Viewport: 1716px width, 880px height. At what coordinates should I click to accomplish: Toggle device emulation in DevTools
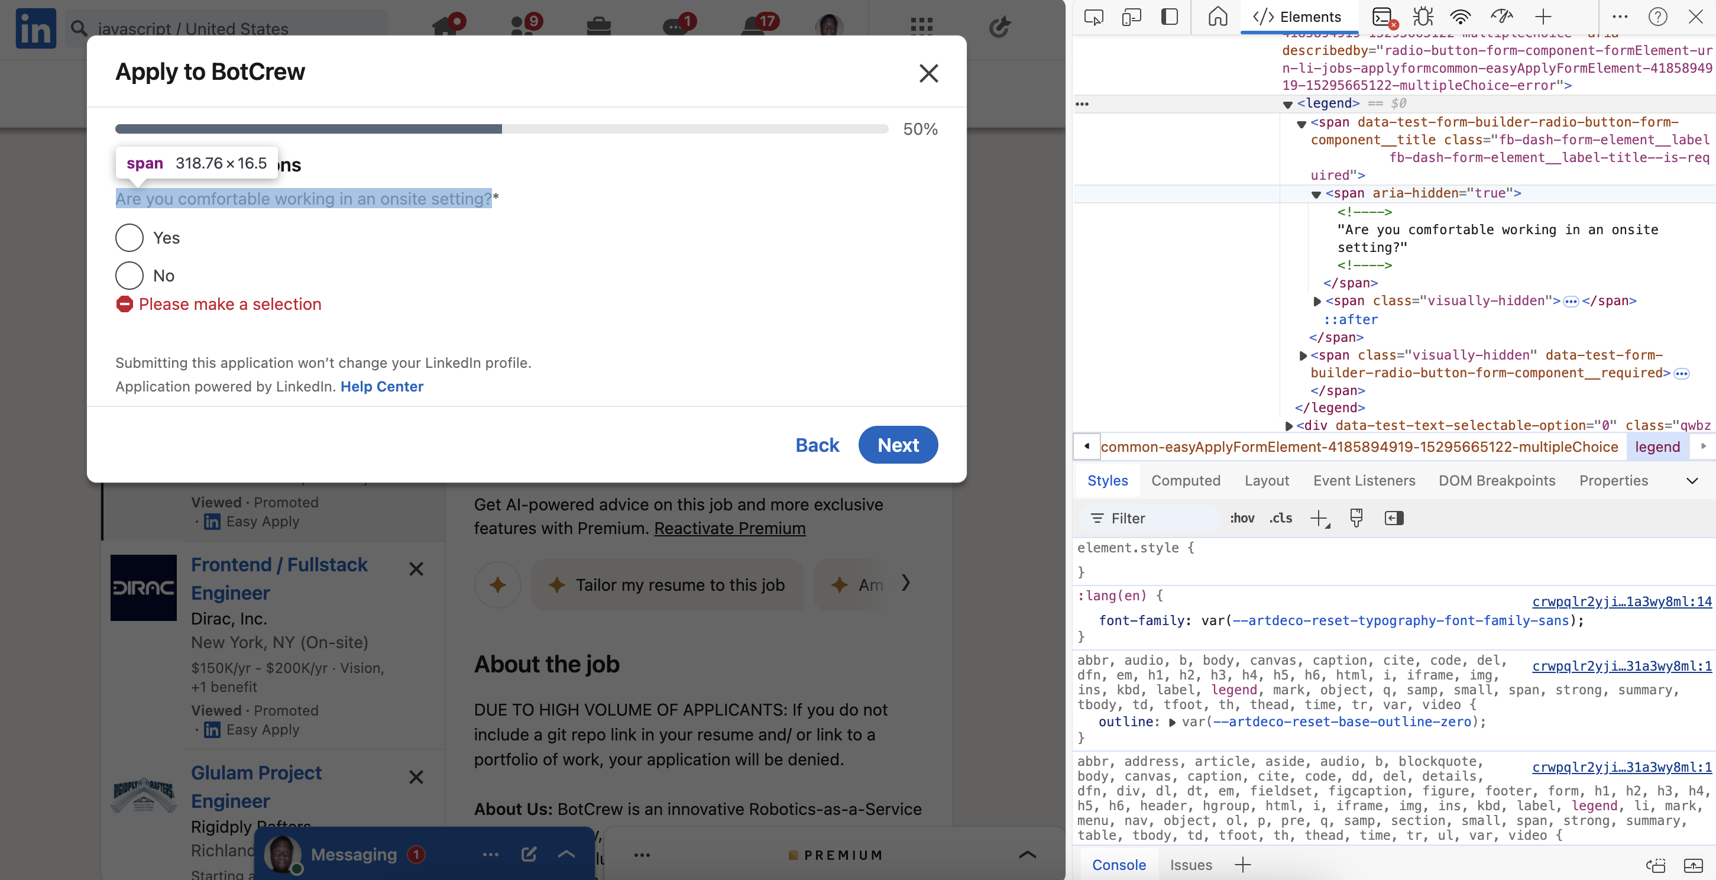1132,17
